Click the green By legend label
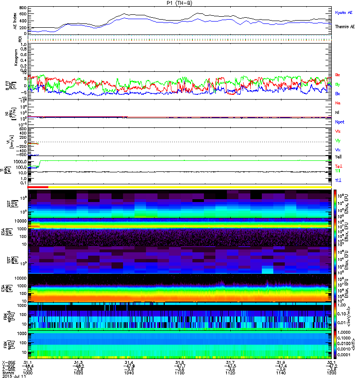 [x=338, y=84]
